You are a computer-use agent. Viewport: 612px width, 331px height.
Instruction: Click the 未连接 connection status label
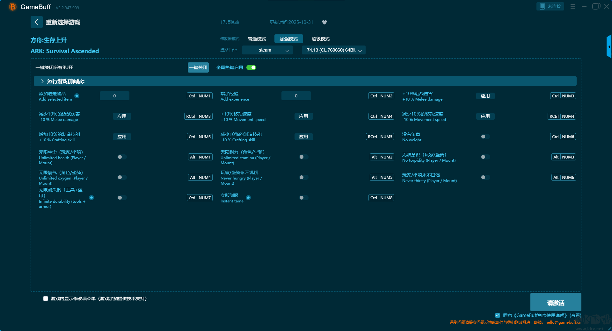pos(554,6)
